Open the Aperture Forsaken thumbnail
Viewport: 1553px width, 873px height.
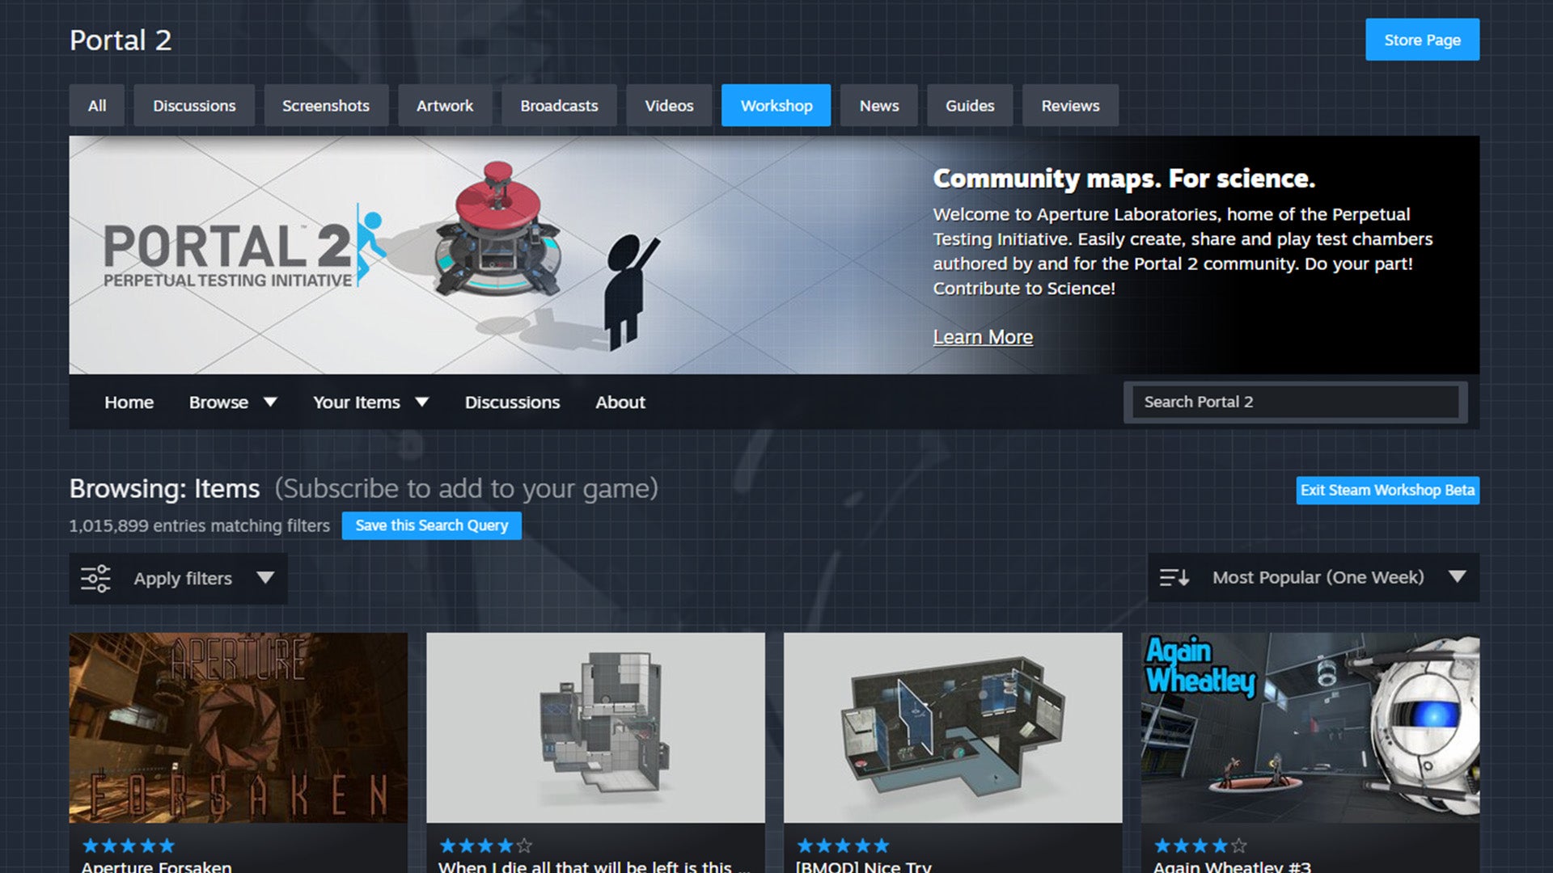coord(238,727)
